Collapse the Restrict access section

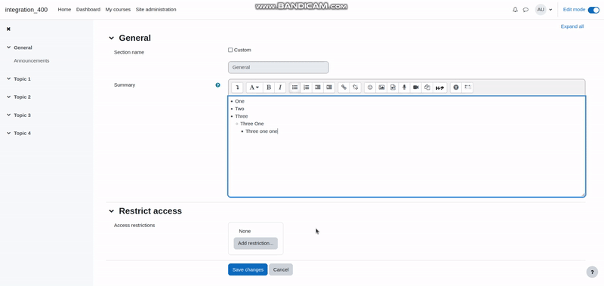click(111, 211)
